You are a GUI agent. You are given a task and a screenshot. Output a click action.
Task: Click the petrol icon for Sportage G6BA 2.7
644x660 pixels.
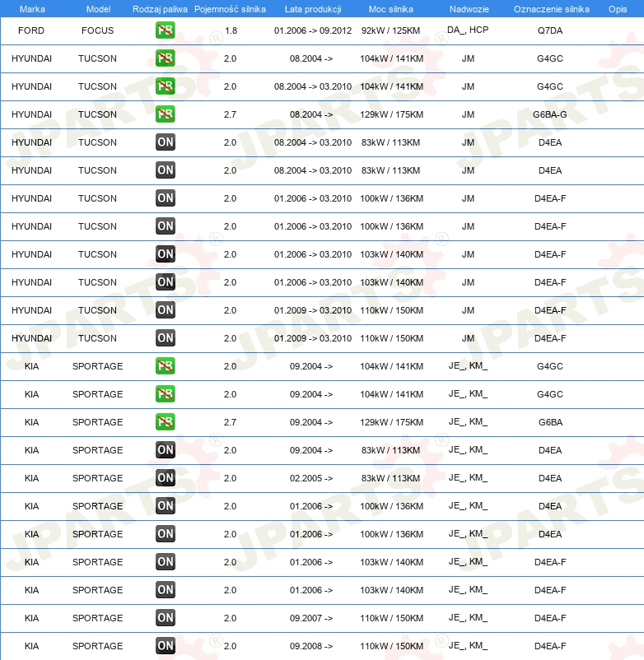pos(165,422)
